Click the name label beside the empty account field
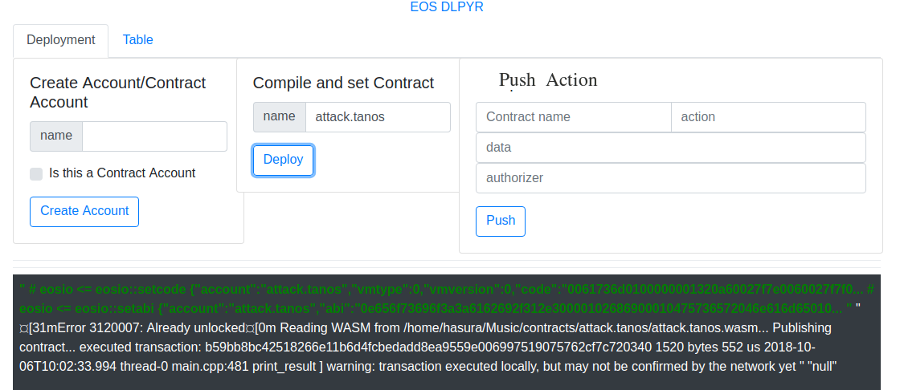The image size is (900, 390). [x=56, y=136]
